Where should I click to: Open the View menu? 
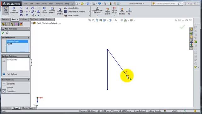point(37,3)
